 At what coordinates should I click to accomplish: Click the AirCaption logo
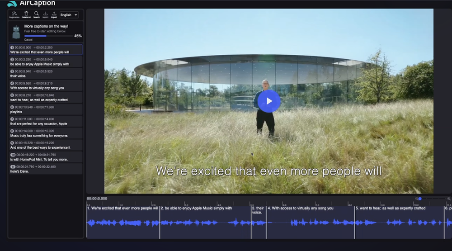pos(31,3)
